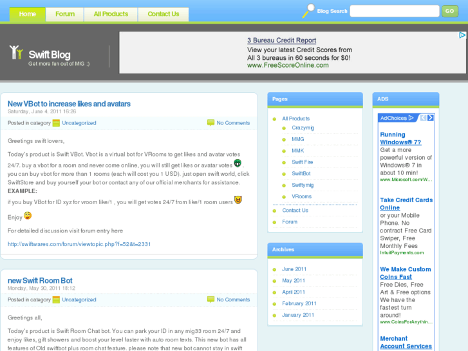Click comment bubble icon in Room Bot post
468x351 pixels.
[211, 299]
